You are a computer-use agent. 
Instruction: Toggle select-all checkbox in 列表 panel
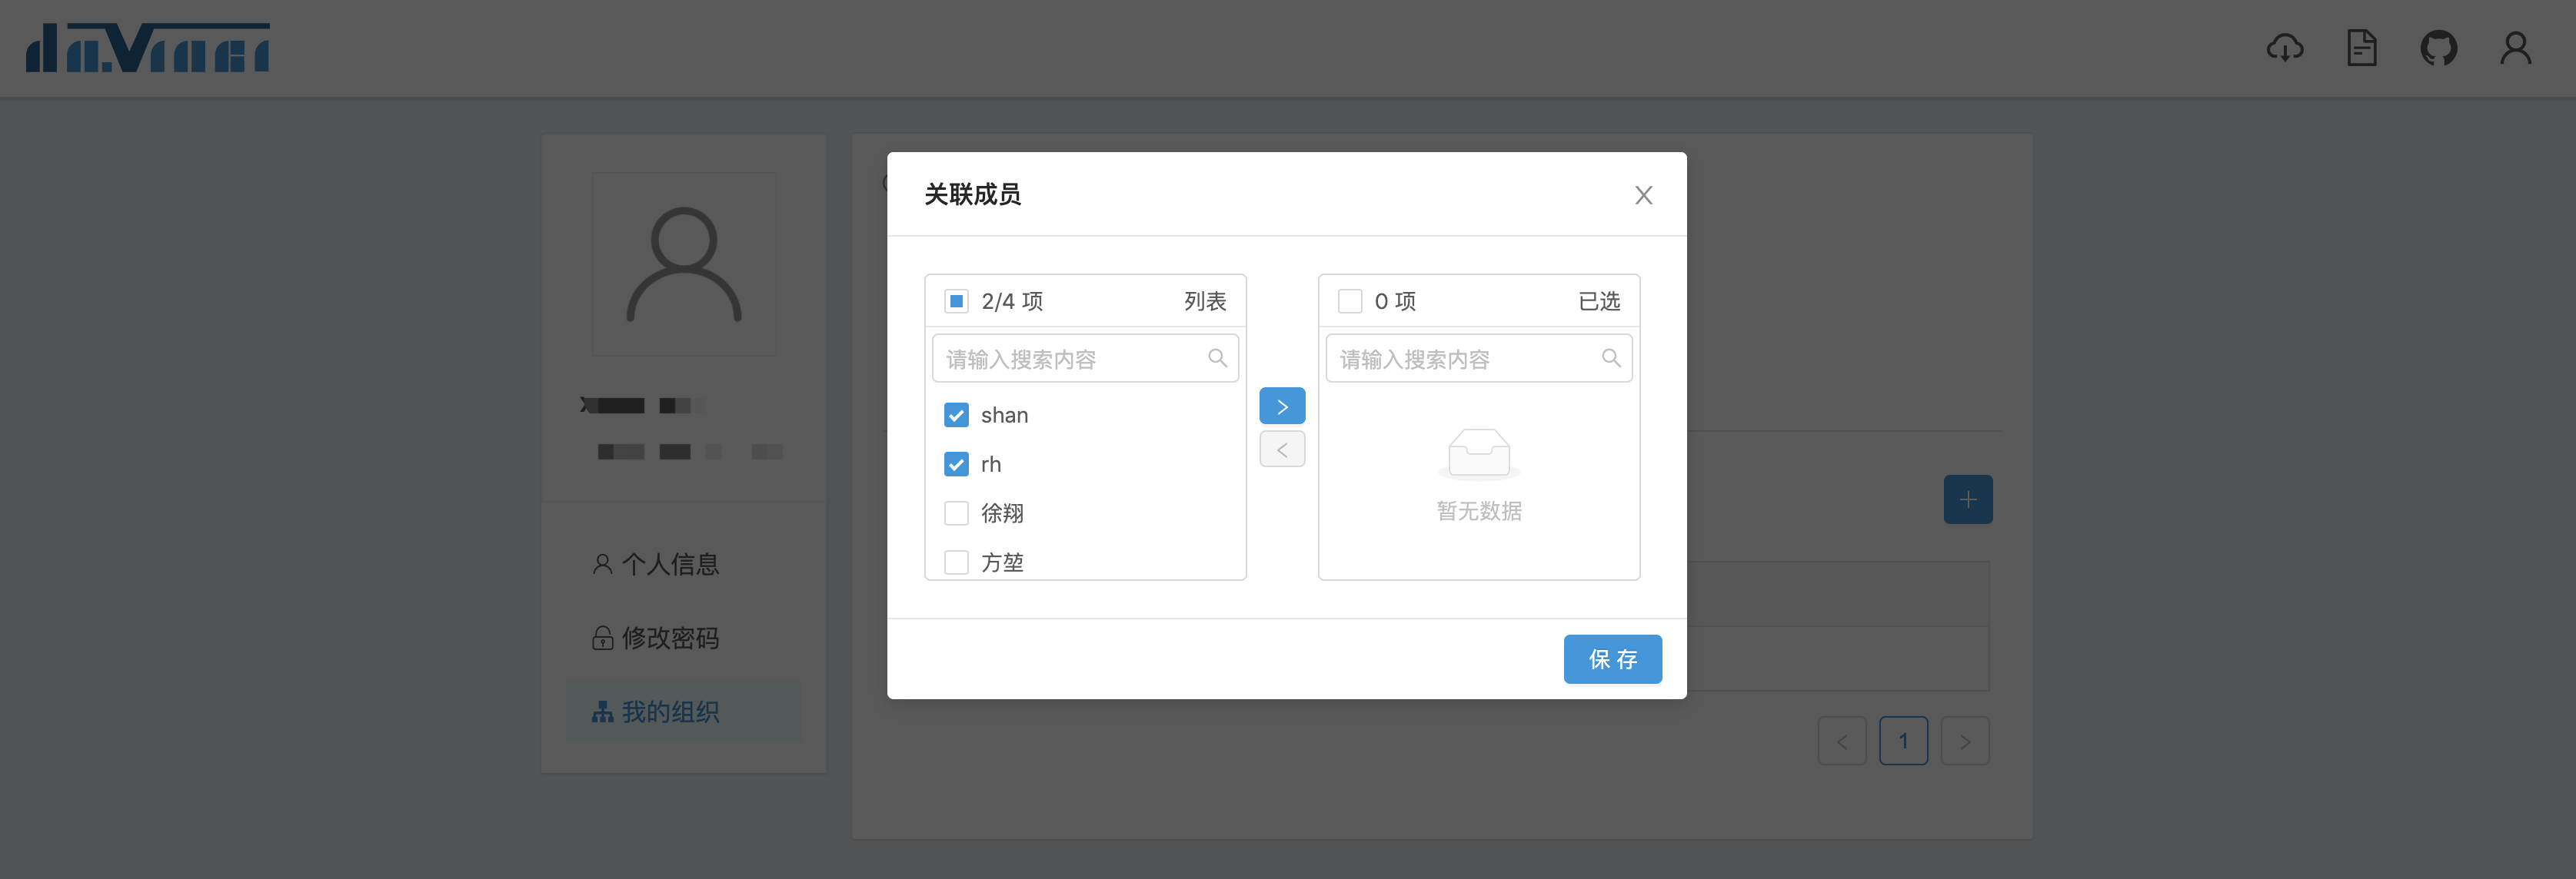click(x=956, y=302)
